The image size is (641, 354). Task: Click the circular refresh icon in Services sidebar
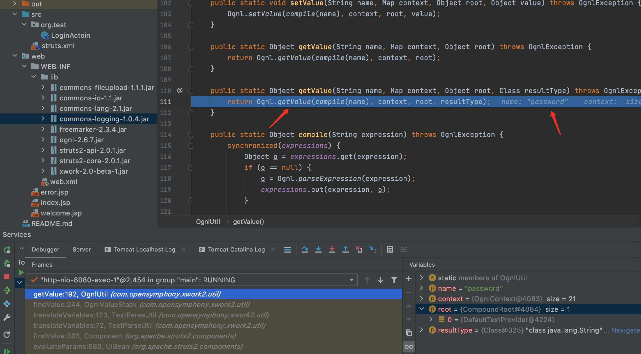[7, 334]
